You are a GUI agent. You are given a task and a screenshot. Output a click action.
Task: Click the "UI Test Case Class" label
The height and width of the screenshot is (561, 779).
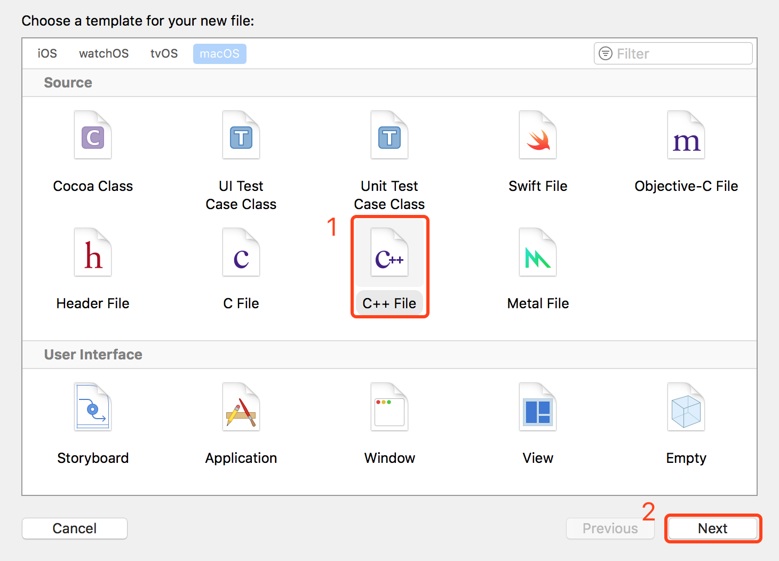[x=241, y=195]
